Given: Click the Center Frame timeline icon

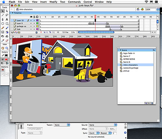Looking at the screenshot, I should [x=41, y=32].
